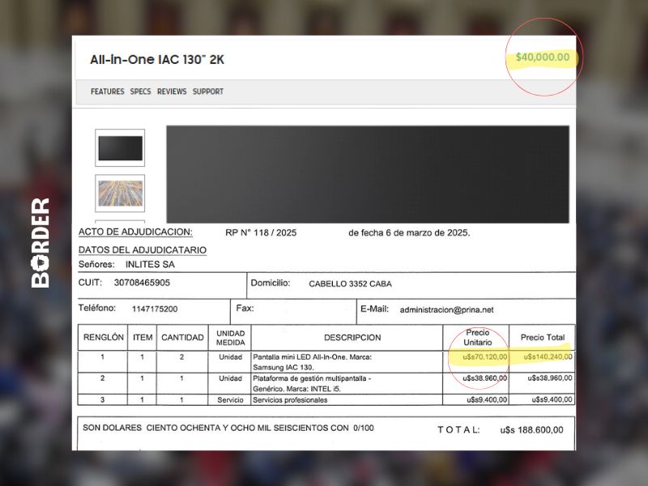The image size is (648, 486).
Task: Click the CANTIDAD column header
Action: coord(182,338)
